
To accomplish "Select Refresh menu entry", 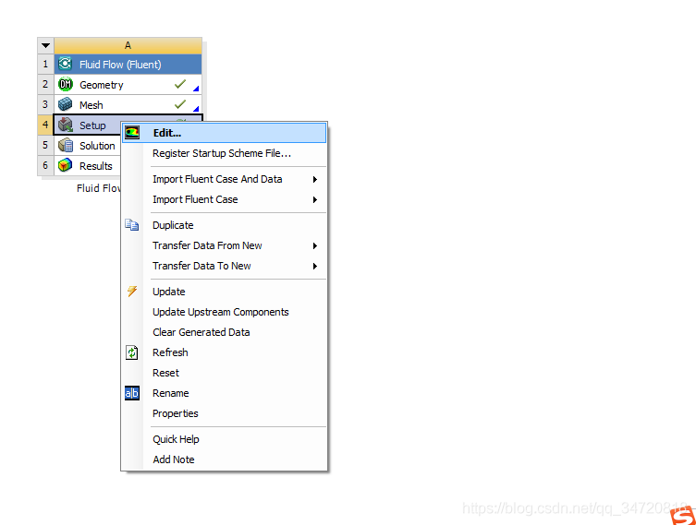I will (225, 352).
